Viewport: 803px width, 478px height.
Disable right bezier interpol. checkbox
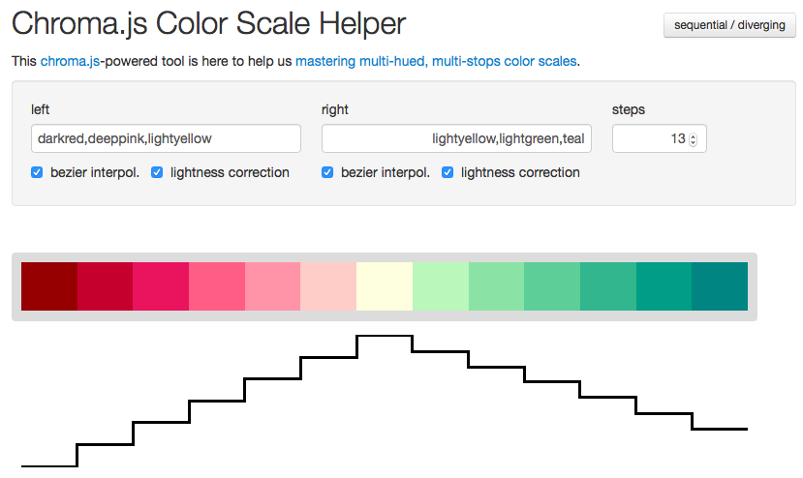click(x=327, y=172)
